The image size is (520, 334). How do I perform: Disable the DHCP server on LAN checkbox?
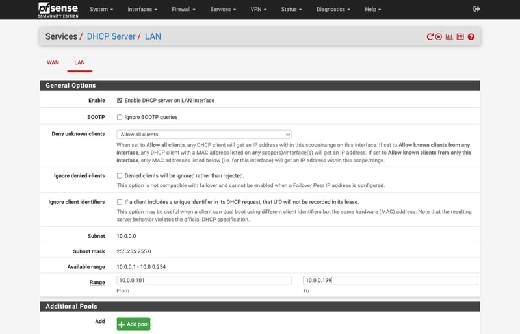pos(120,101)
